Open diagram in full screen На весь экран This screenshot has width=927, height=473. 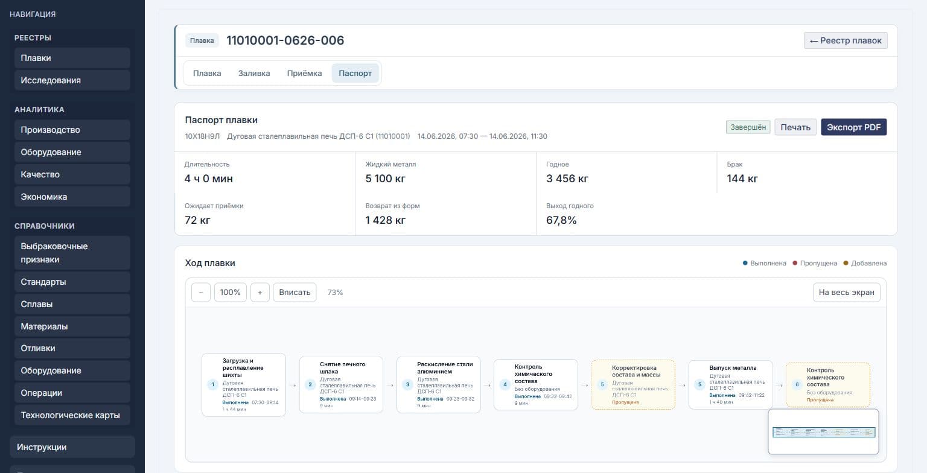[847, 292]
